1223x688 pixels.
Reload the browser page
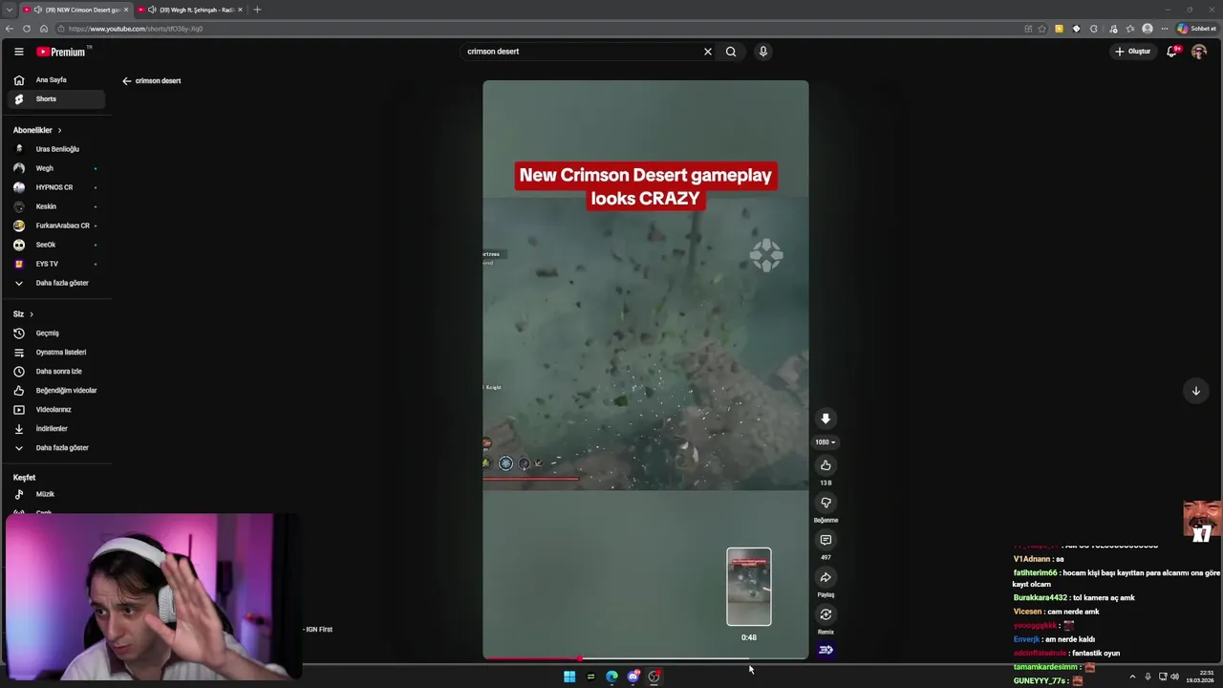click(x=27, y=29)
